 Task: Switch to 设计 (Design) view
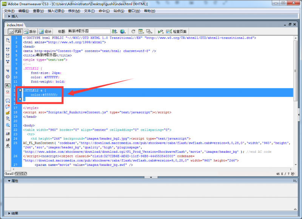point(45,32)
